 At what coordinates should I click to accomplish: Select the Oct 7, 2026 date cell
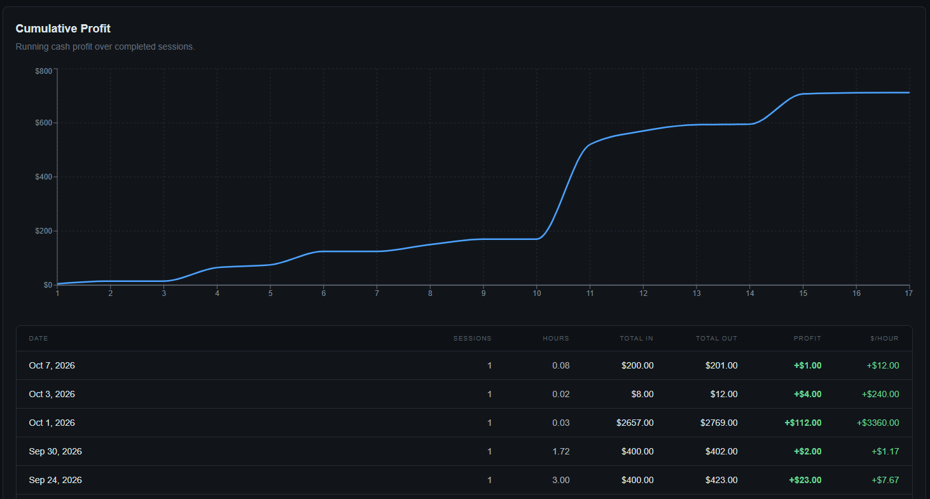point(52,365)
